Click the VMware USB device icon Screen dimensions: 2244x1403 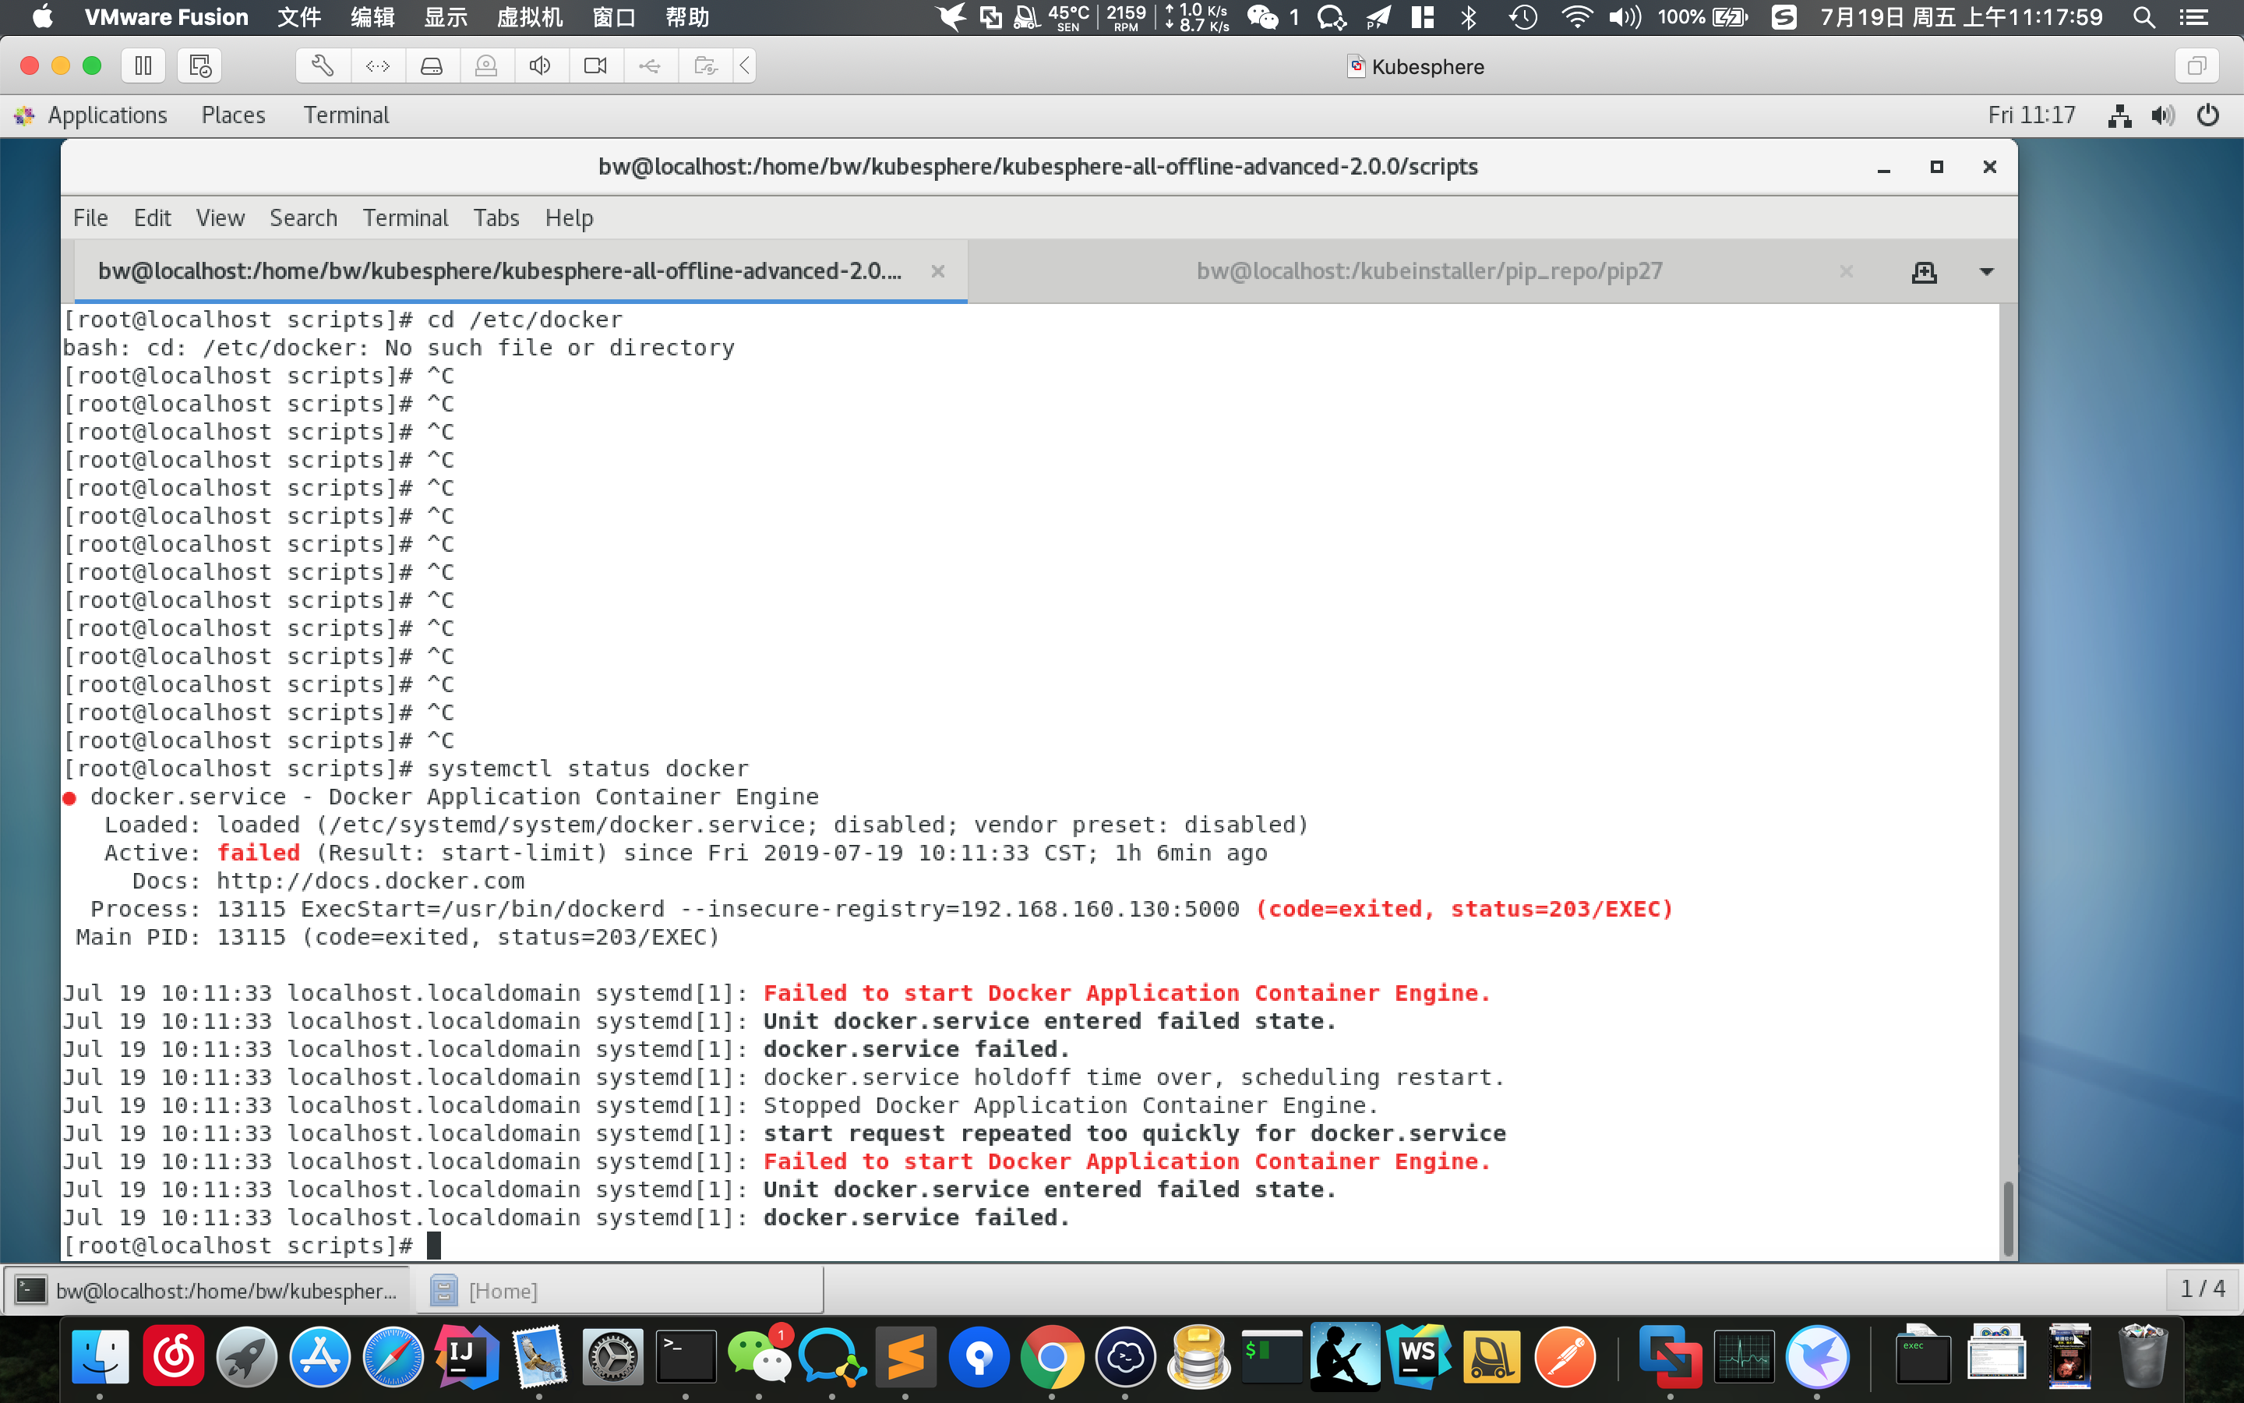click(x=650, y=66)
